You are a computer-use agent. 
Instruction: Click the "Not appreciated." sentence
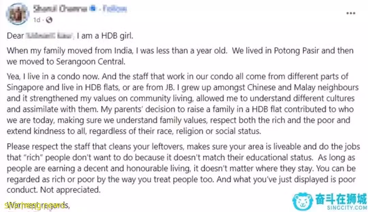tap(70, 190)
